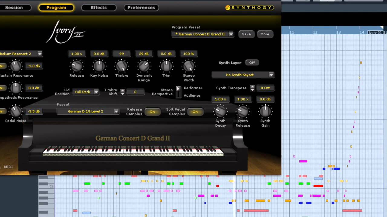The image size is (387, 217).
Task: Click the Synth Gain 0.0 dB value
Action: (x=265, y=99)
